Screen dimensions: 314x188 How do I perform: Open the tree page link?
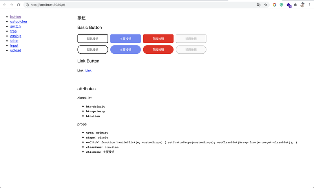click(13, 31)
